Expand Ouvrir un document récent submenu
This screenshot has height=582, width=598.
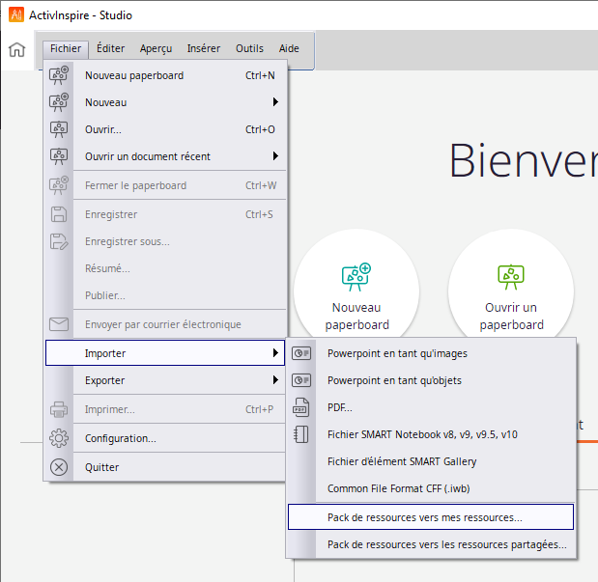[275, 156]
